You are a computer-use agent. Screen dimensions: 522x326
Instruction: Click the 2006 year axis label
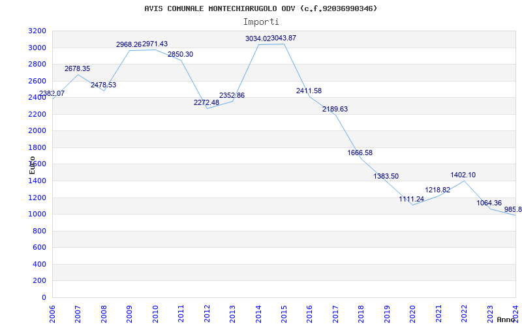[x=52, y=314]
